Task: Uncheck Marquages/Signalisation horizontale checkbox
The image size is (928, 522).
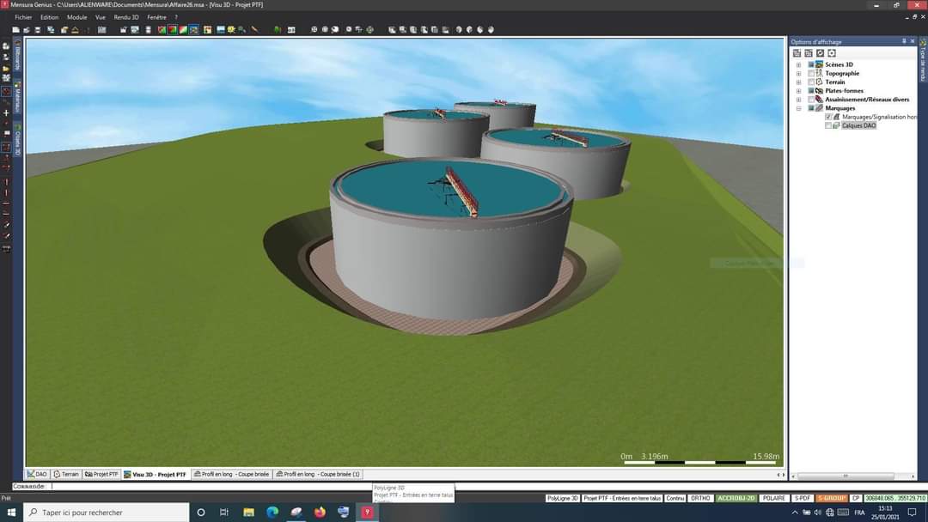Action: point(828,117)
